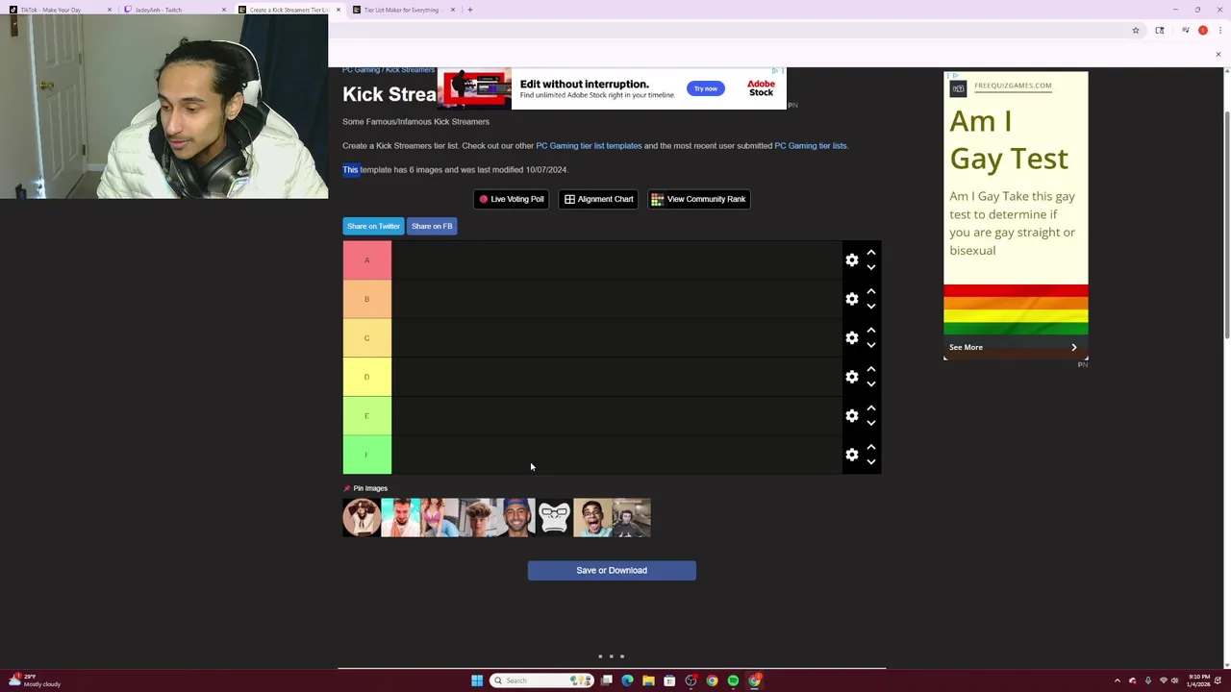Open taskbar volume control

click(1174, 680)
